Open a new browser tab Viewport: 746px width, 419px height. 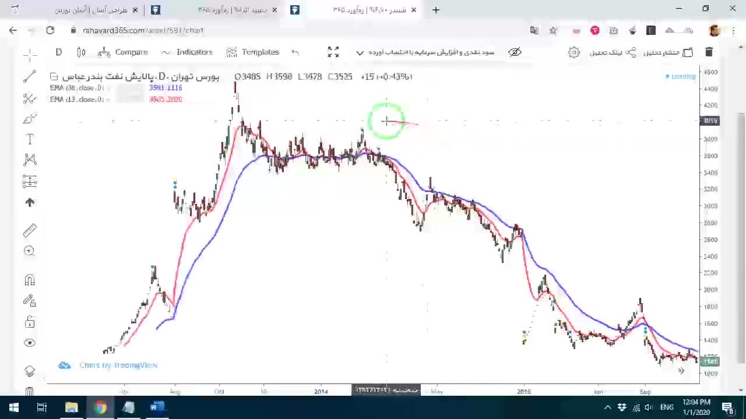436,10
